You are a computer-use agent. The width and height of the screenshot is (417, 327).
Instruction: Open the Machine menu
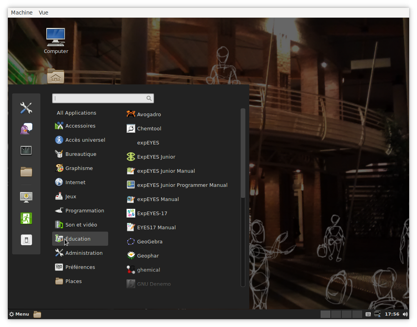pos(22,13)
